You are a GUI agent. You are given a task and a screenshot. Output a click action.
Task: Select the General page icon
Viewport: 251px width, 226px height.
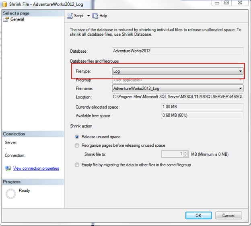tap(6, 19)
